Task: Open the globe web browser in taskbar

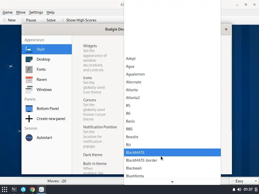Action: point(23,189)
